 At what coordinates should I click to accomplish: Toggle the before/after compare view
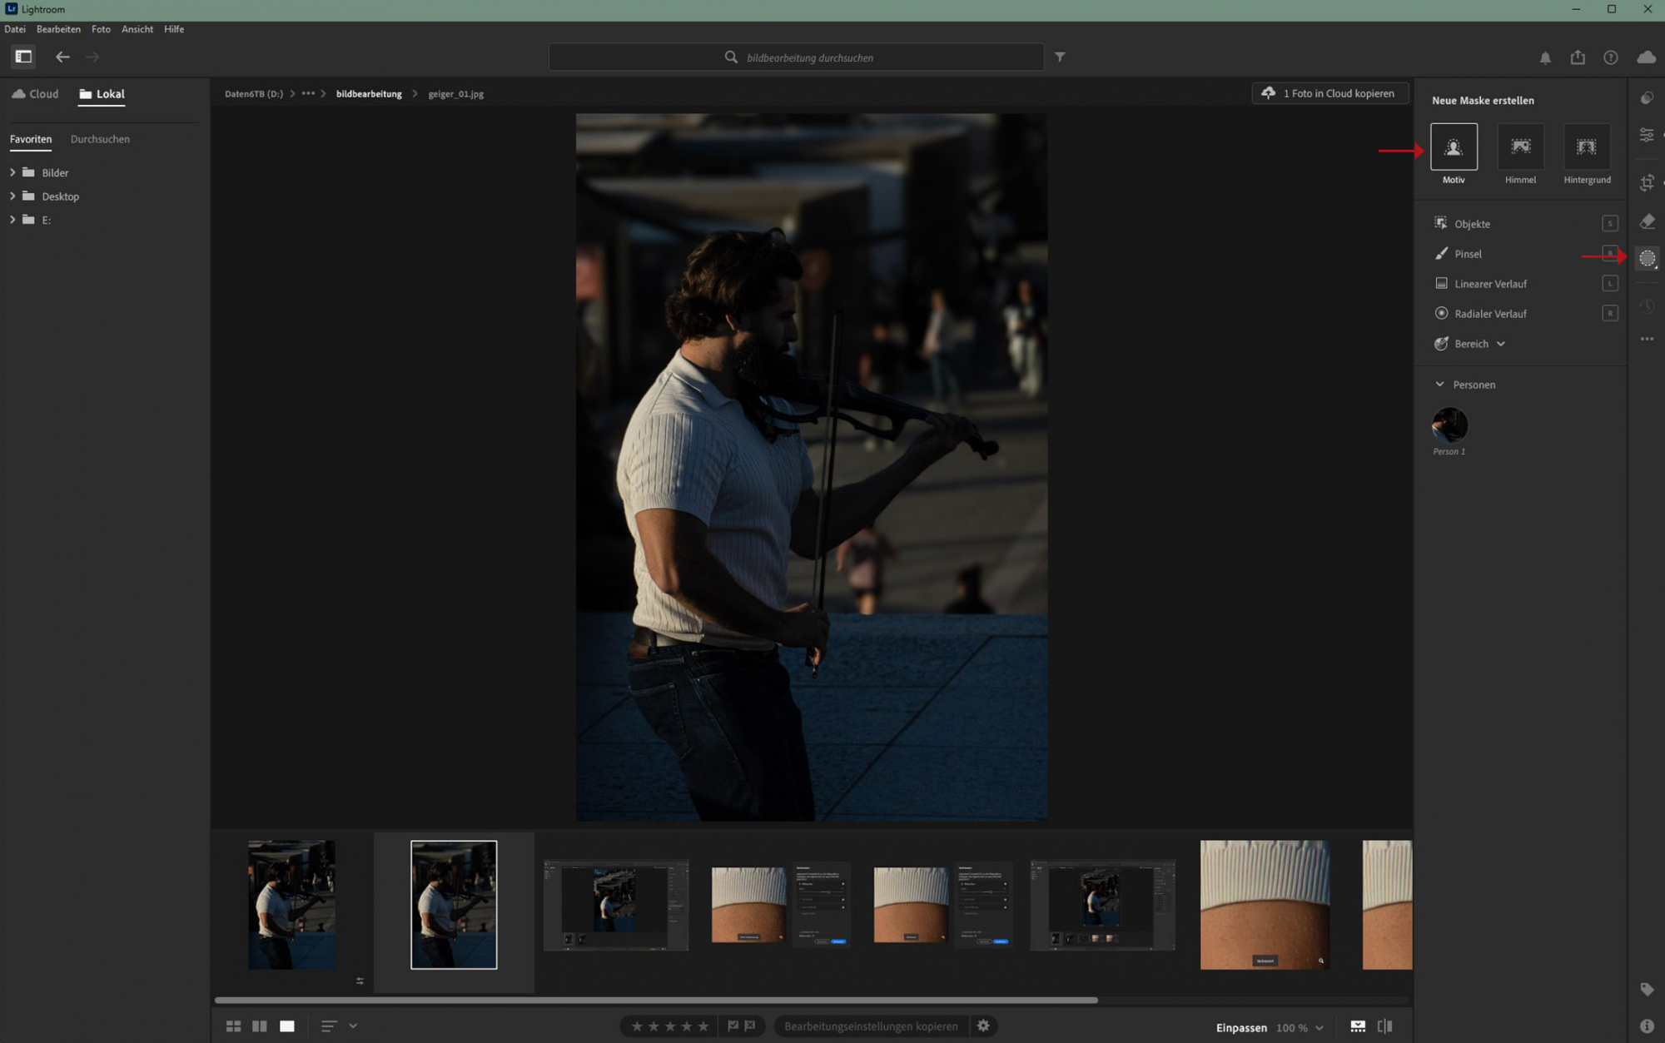click(x=1385, y=1026)
